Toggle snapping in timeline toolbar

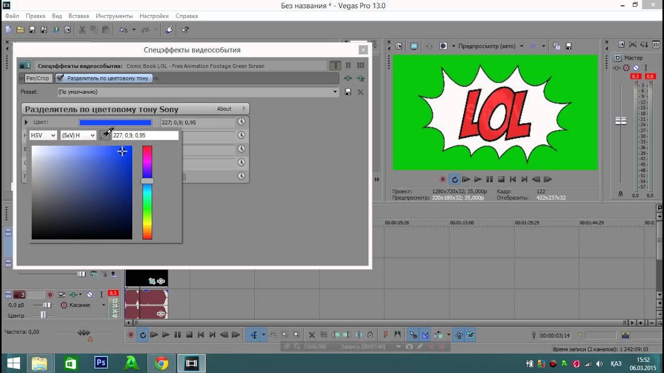(x=413, y=335)
